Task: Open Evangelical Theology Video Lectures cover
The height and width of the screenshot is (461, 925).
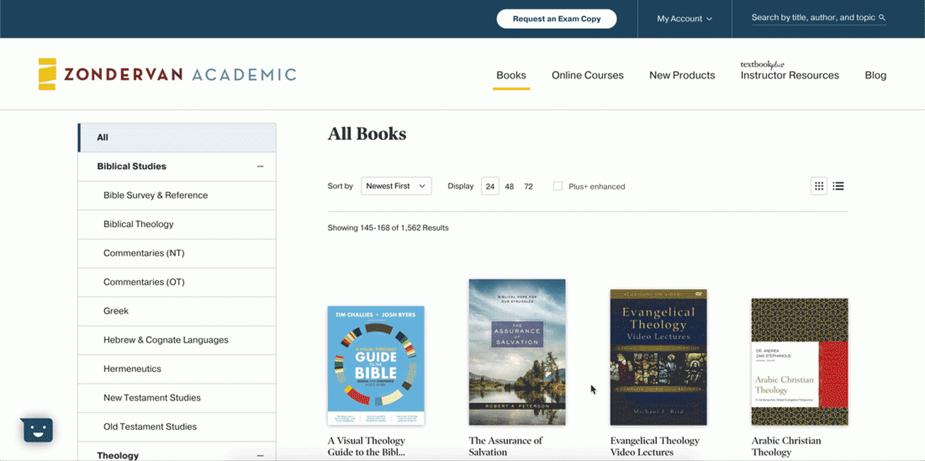Action: click(658, 357)
